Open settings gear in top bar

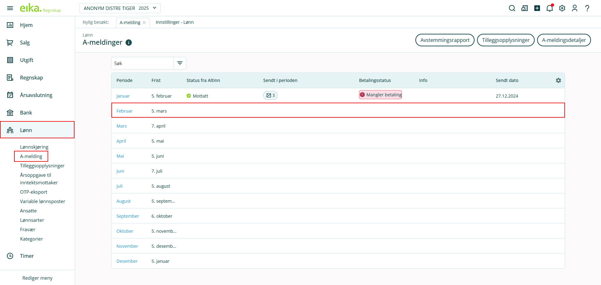(x=562, y=8)
